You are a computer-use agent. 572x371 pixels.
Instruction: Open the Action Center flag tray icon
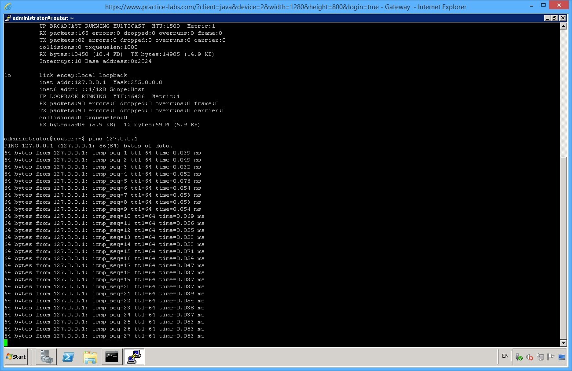[x=550, y=357]
